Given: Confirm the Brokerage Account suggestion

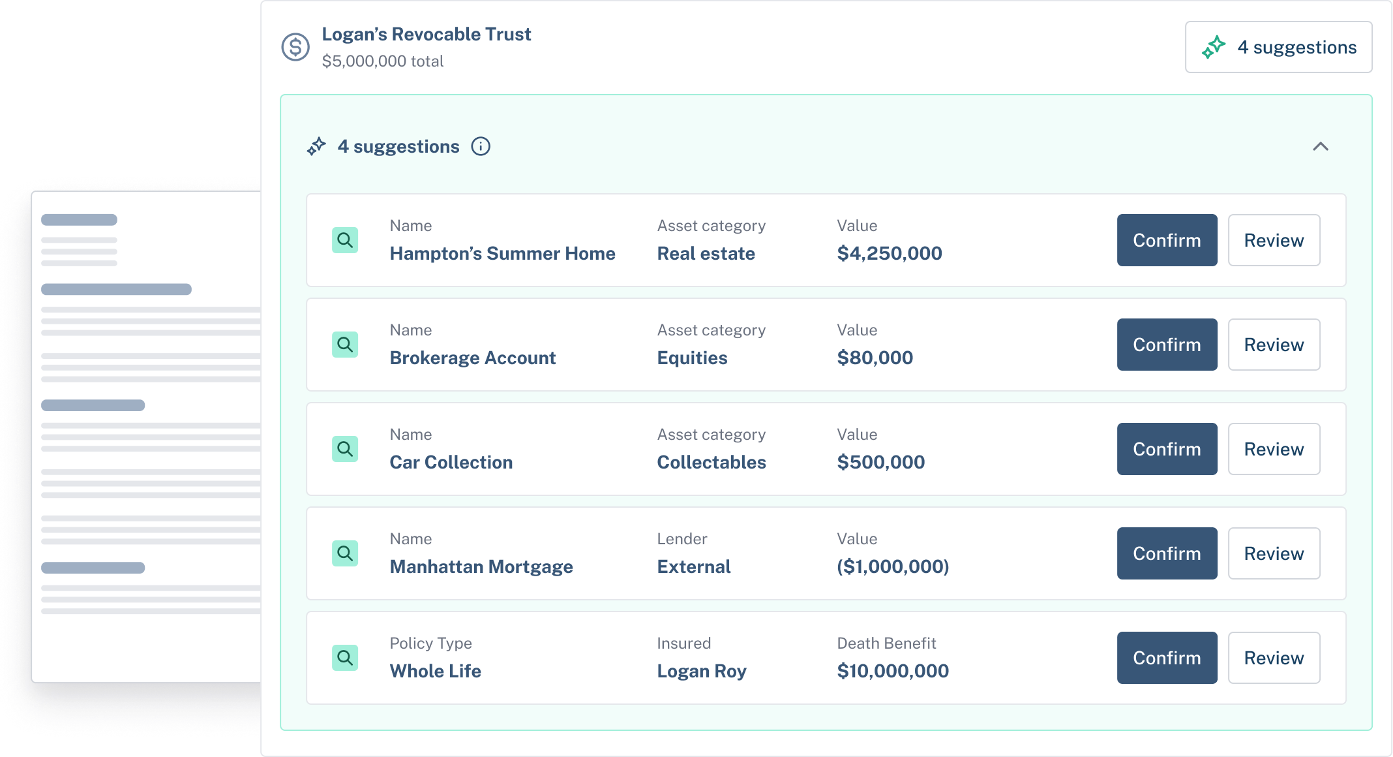Looking at the screenshot, I should (1167, 345).
